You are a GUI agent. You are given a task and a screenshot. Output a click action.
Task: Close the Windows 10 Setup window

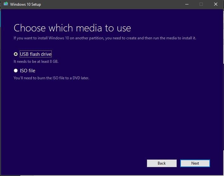(x=216, y=4)
